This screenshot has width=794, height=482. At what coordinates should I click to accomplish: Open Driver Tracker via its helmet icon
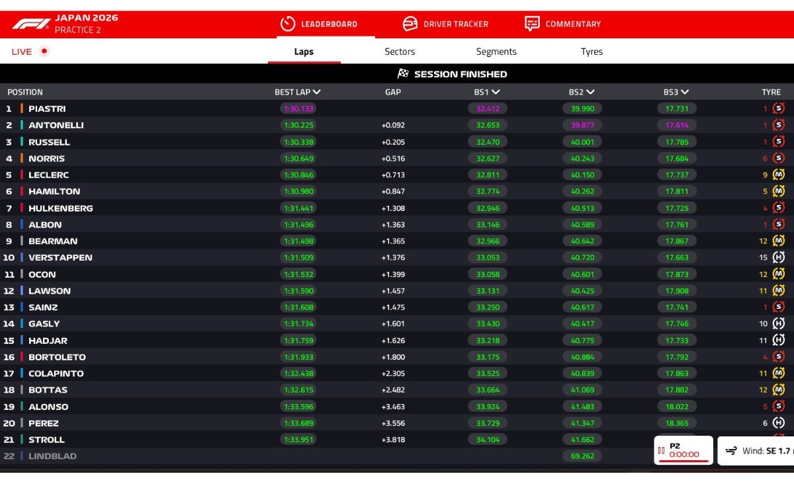(x=410, y=23)
